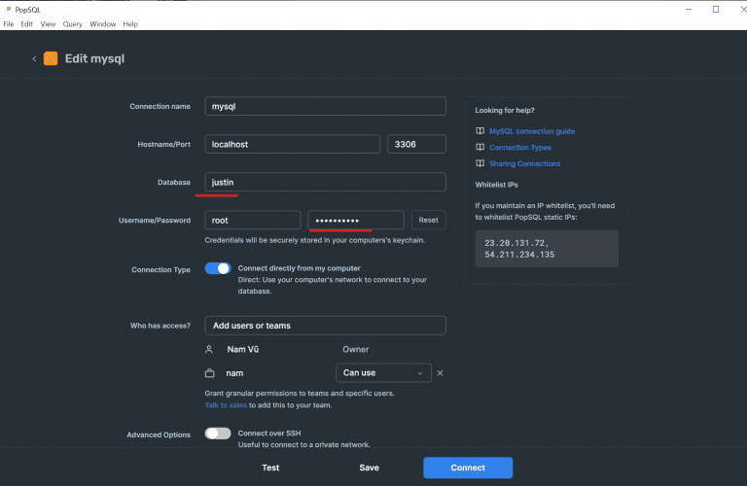The image size is (747, 486).
Task: Open the Edit menu
Action: click(26, 23)
